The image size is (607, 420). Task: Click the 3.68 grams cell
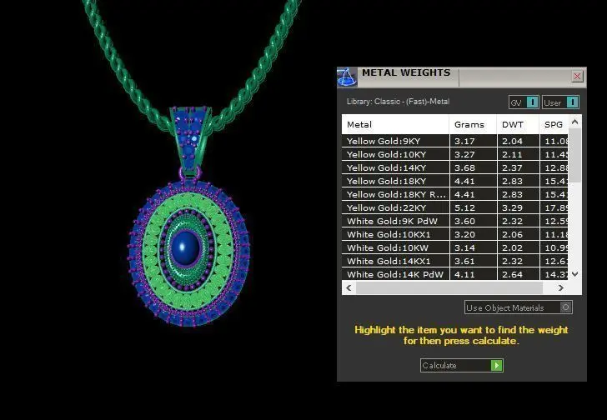point(473,167)
